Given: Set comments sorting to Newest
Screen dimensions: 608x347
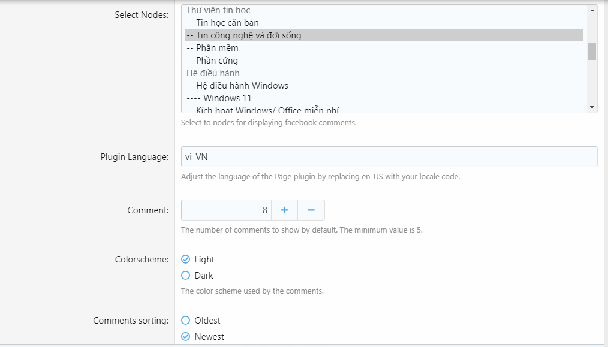Looking at the screenshot, I should 186,337.
